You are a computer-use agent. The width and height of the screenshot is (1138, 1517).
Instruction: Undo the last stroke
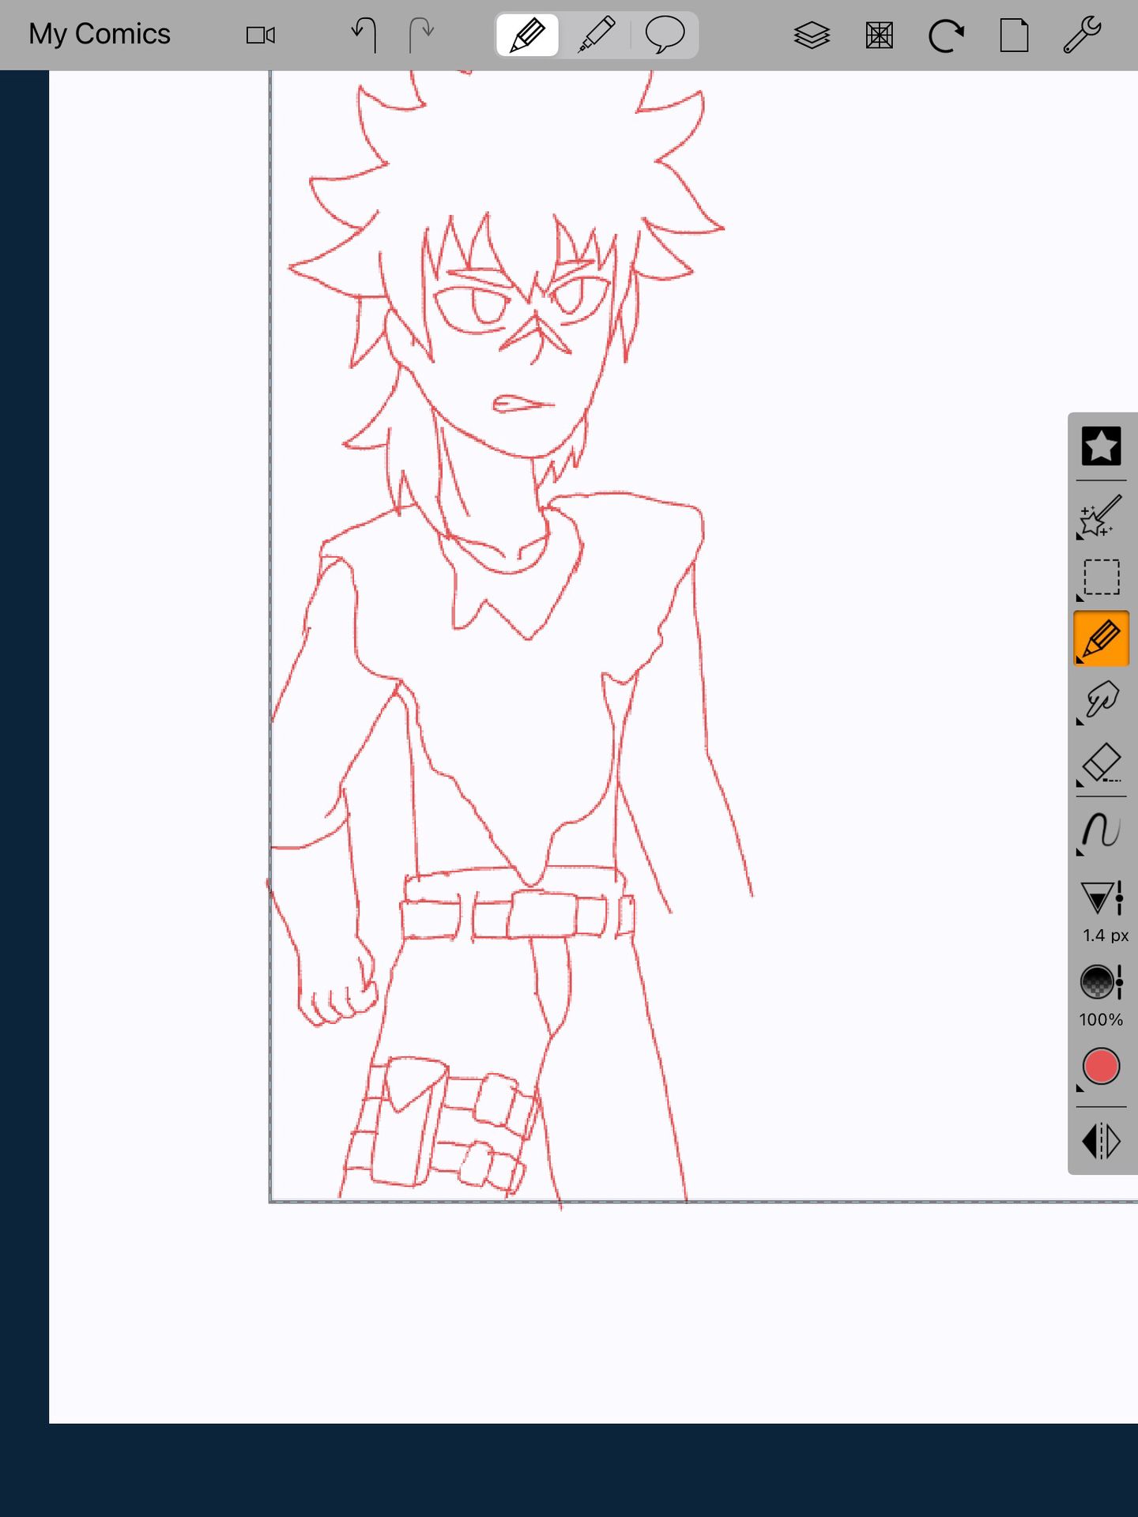pos(364,36)
